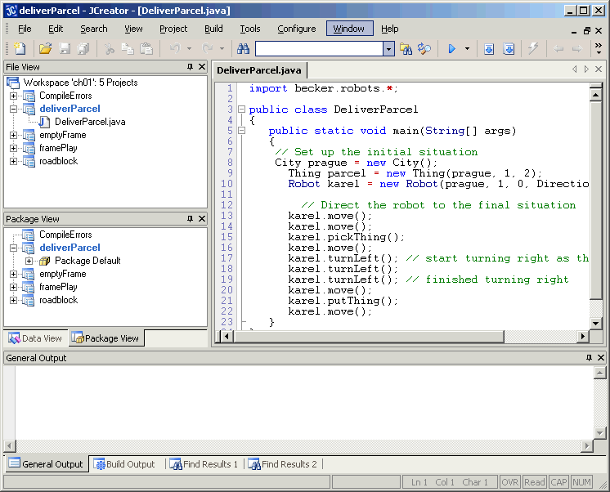Viewport: 610px width, 492px height.
Task: Collapse the main method fold marker
Action: click(242, 131)
